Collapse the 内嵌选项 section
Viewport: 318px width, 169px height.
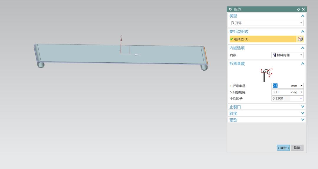[x=303, y=48]
